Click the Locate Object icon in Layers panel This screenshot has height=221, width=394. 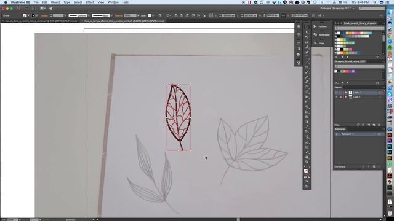[x=358, y=125]
